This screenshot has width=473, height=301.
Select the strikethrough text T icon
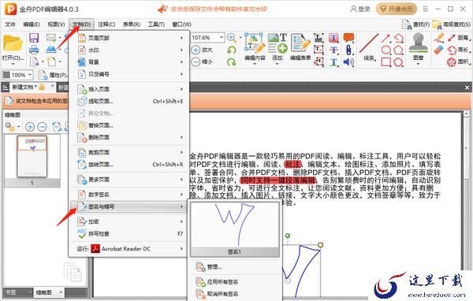tap(333, 50)
